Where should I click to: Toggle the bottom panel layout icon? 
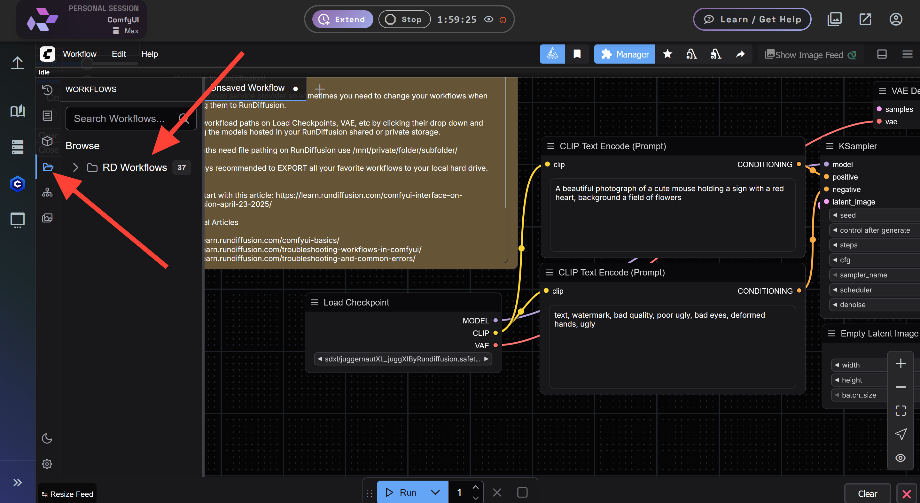882,54
